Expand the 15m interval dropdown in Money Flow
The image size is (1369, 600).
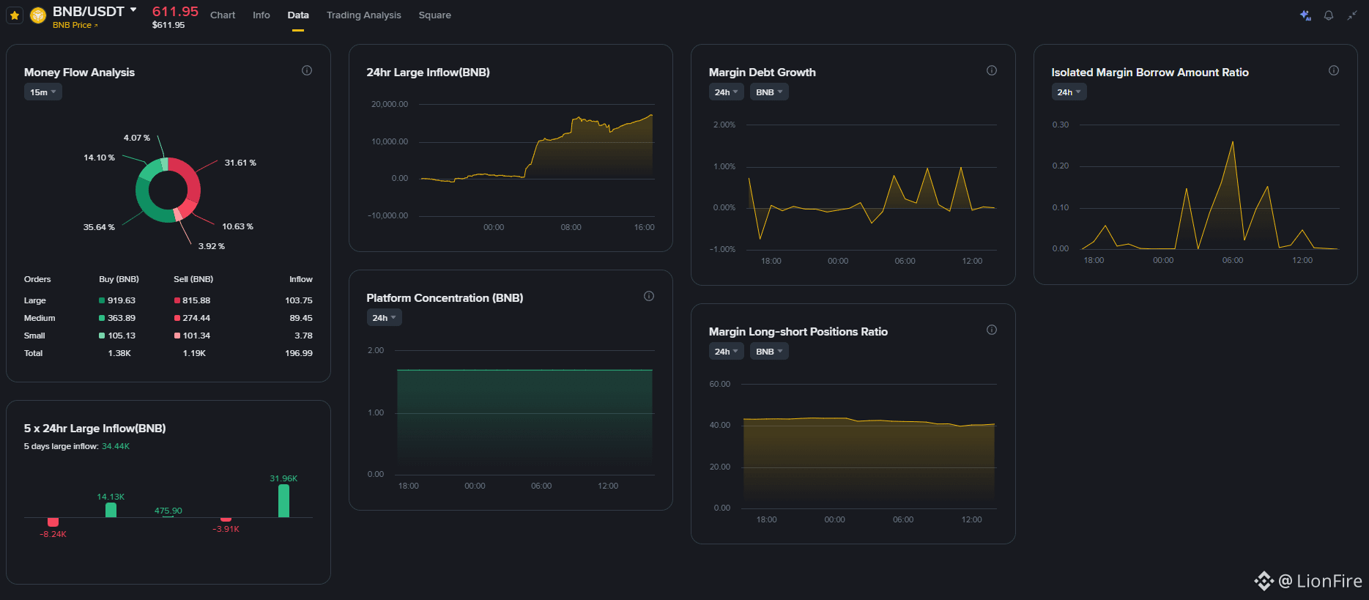[x=43, y=92]
